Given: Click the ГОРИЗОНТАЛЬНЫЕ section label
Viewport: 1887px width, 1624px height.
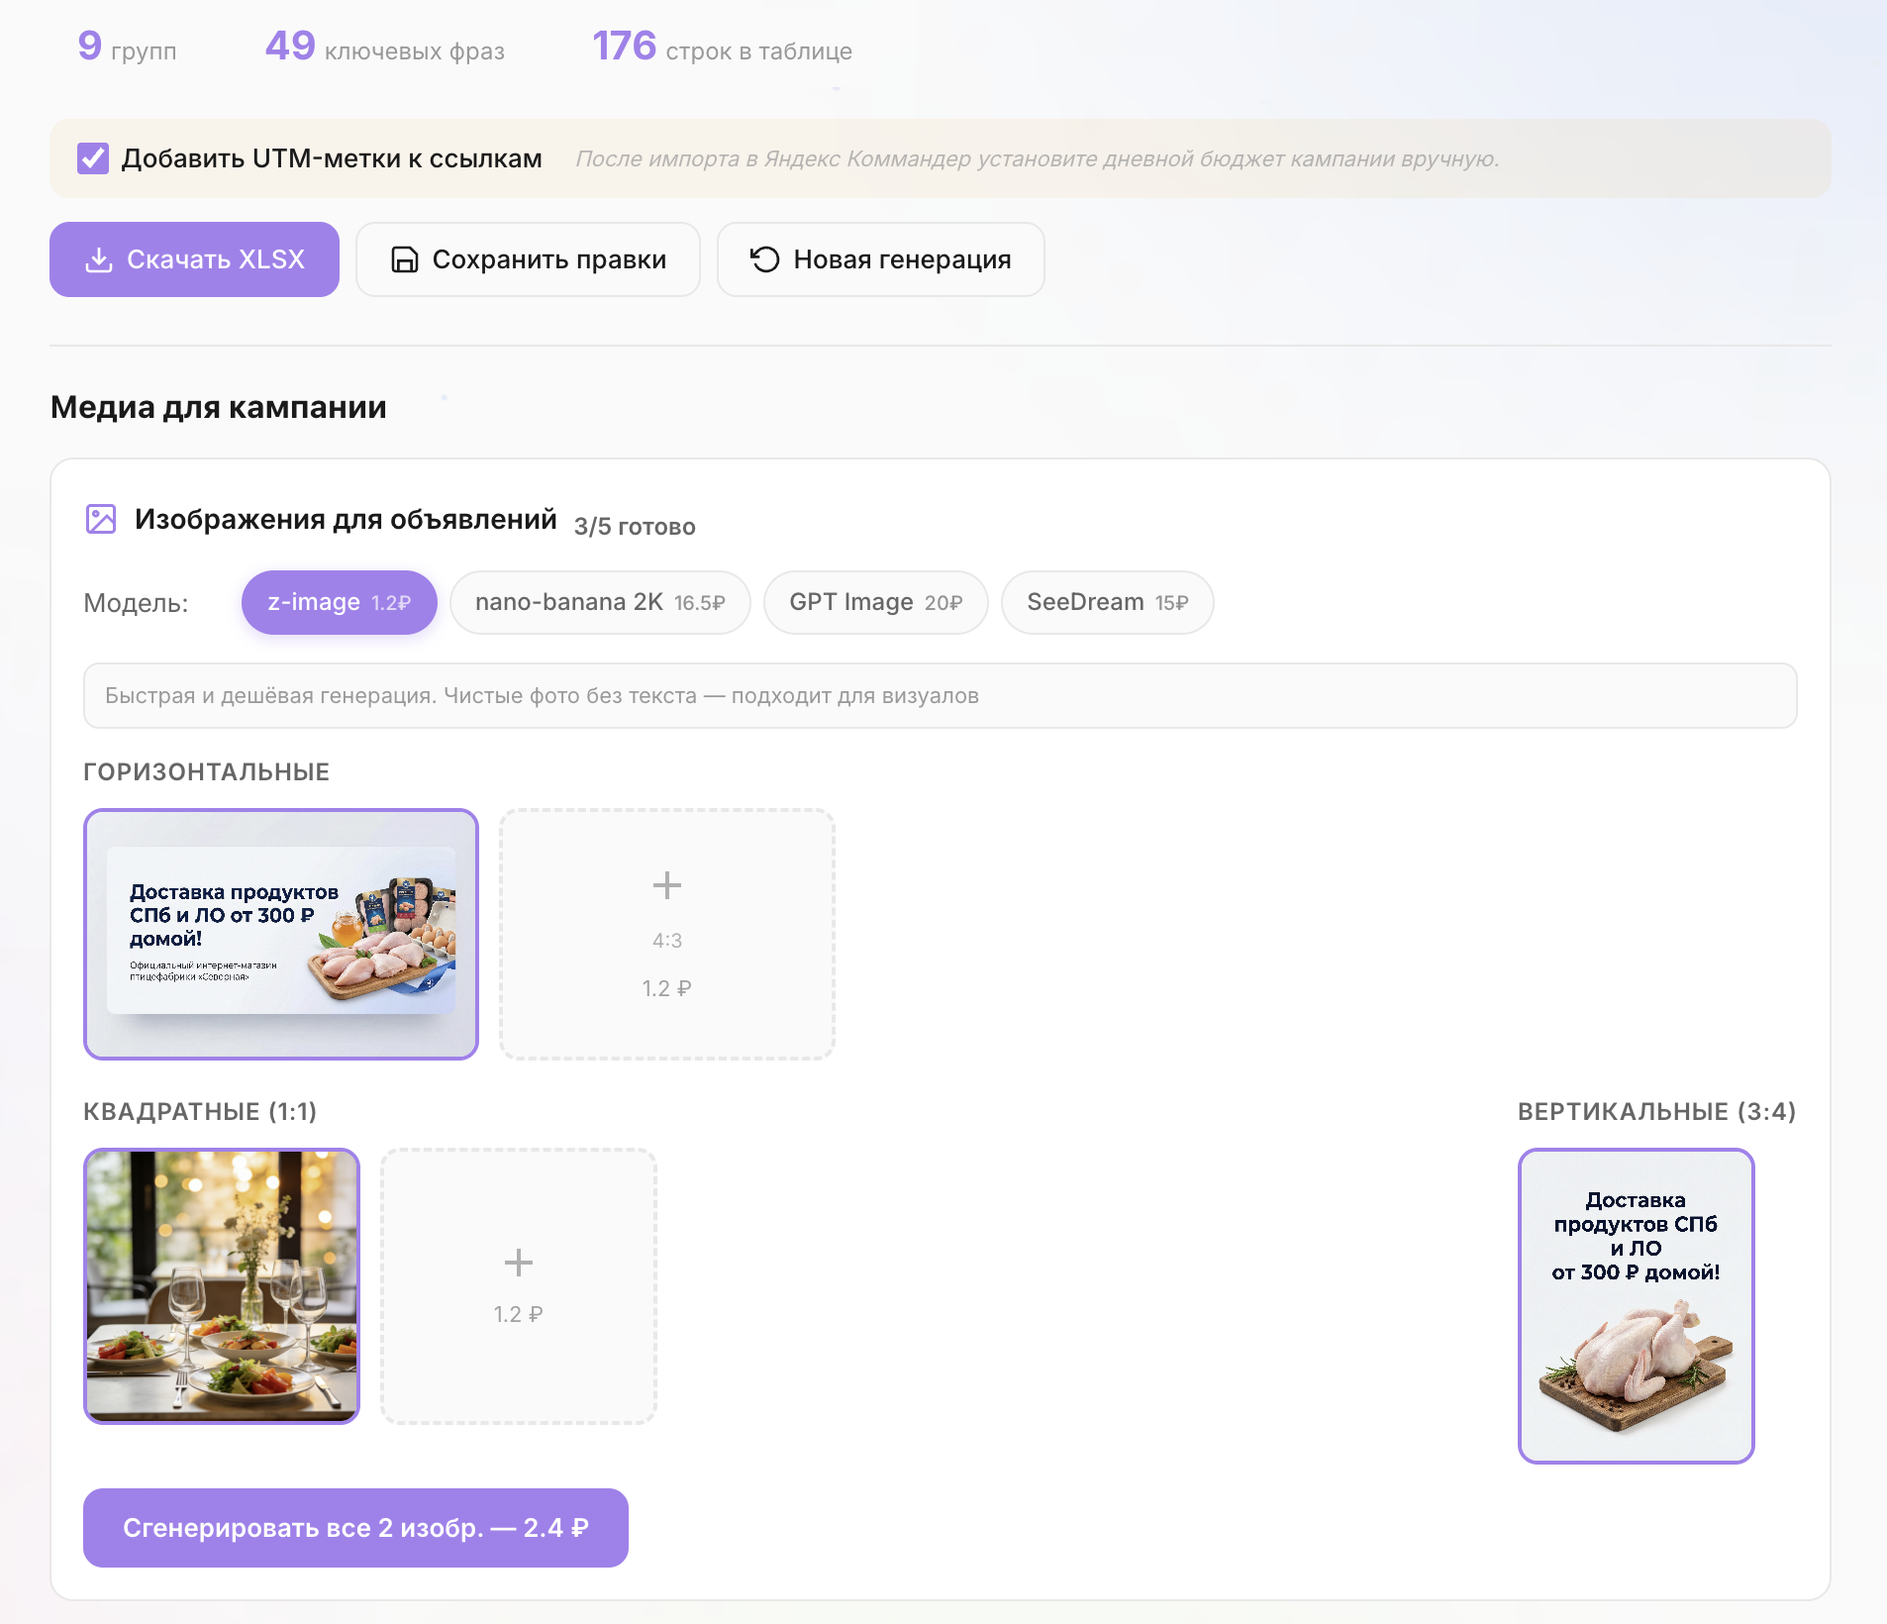Looking at the screenshot, I should click(x=207, y=772).
